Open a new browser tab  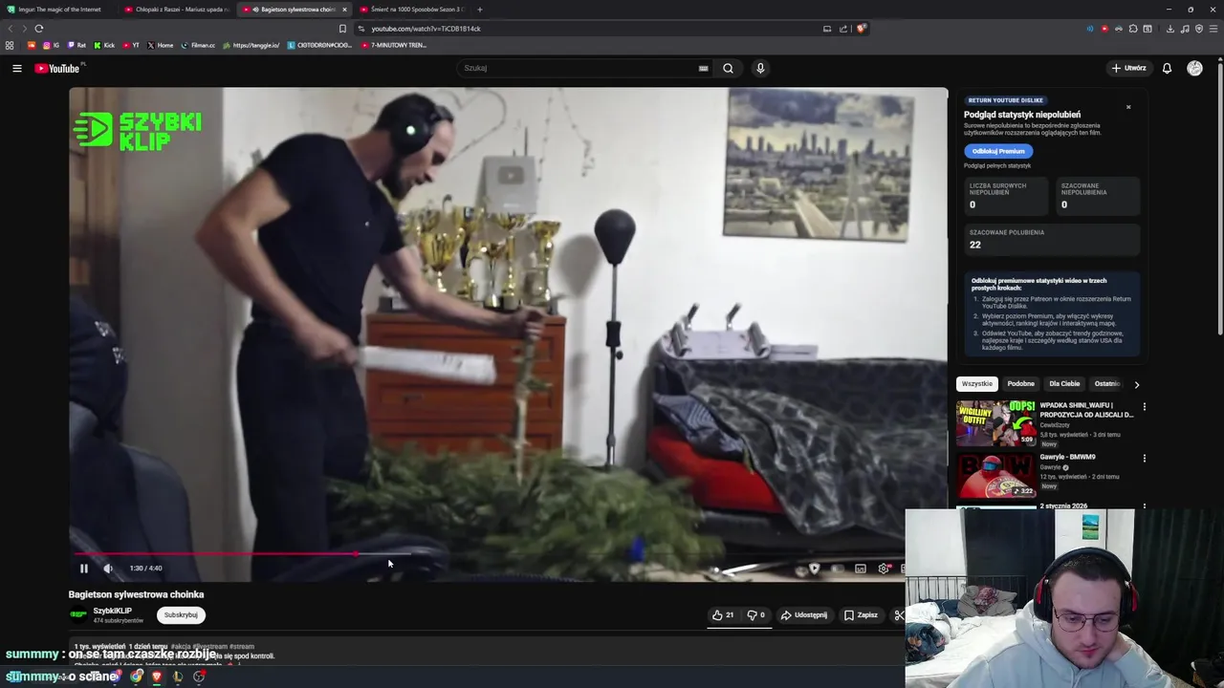tap(480, 10)
